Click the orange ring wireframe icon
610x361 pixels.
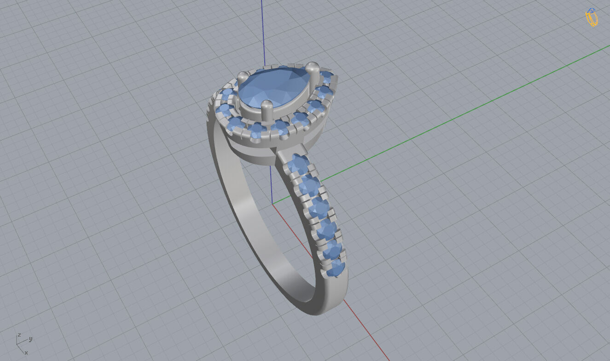tap(592, 17)
